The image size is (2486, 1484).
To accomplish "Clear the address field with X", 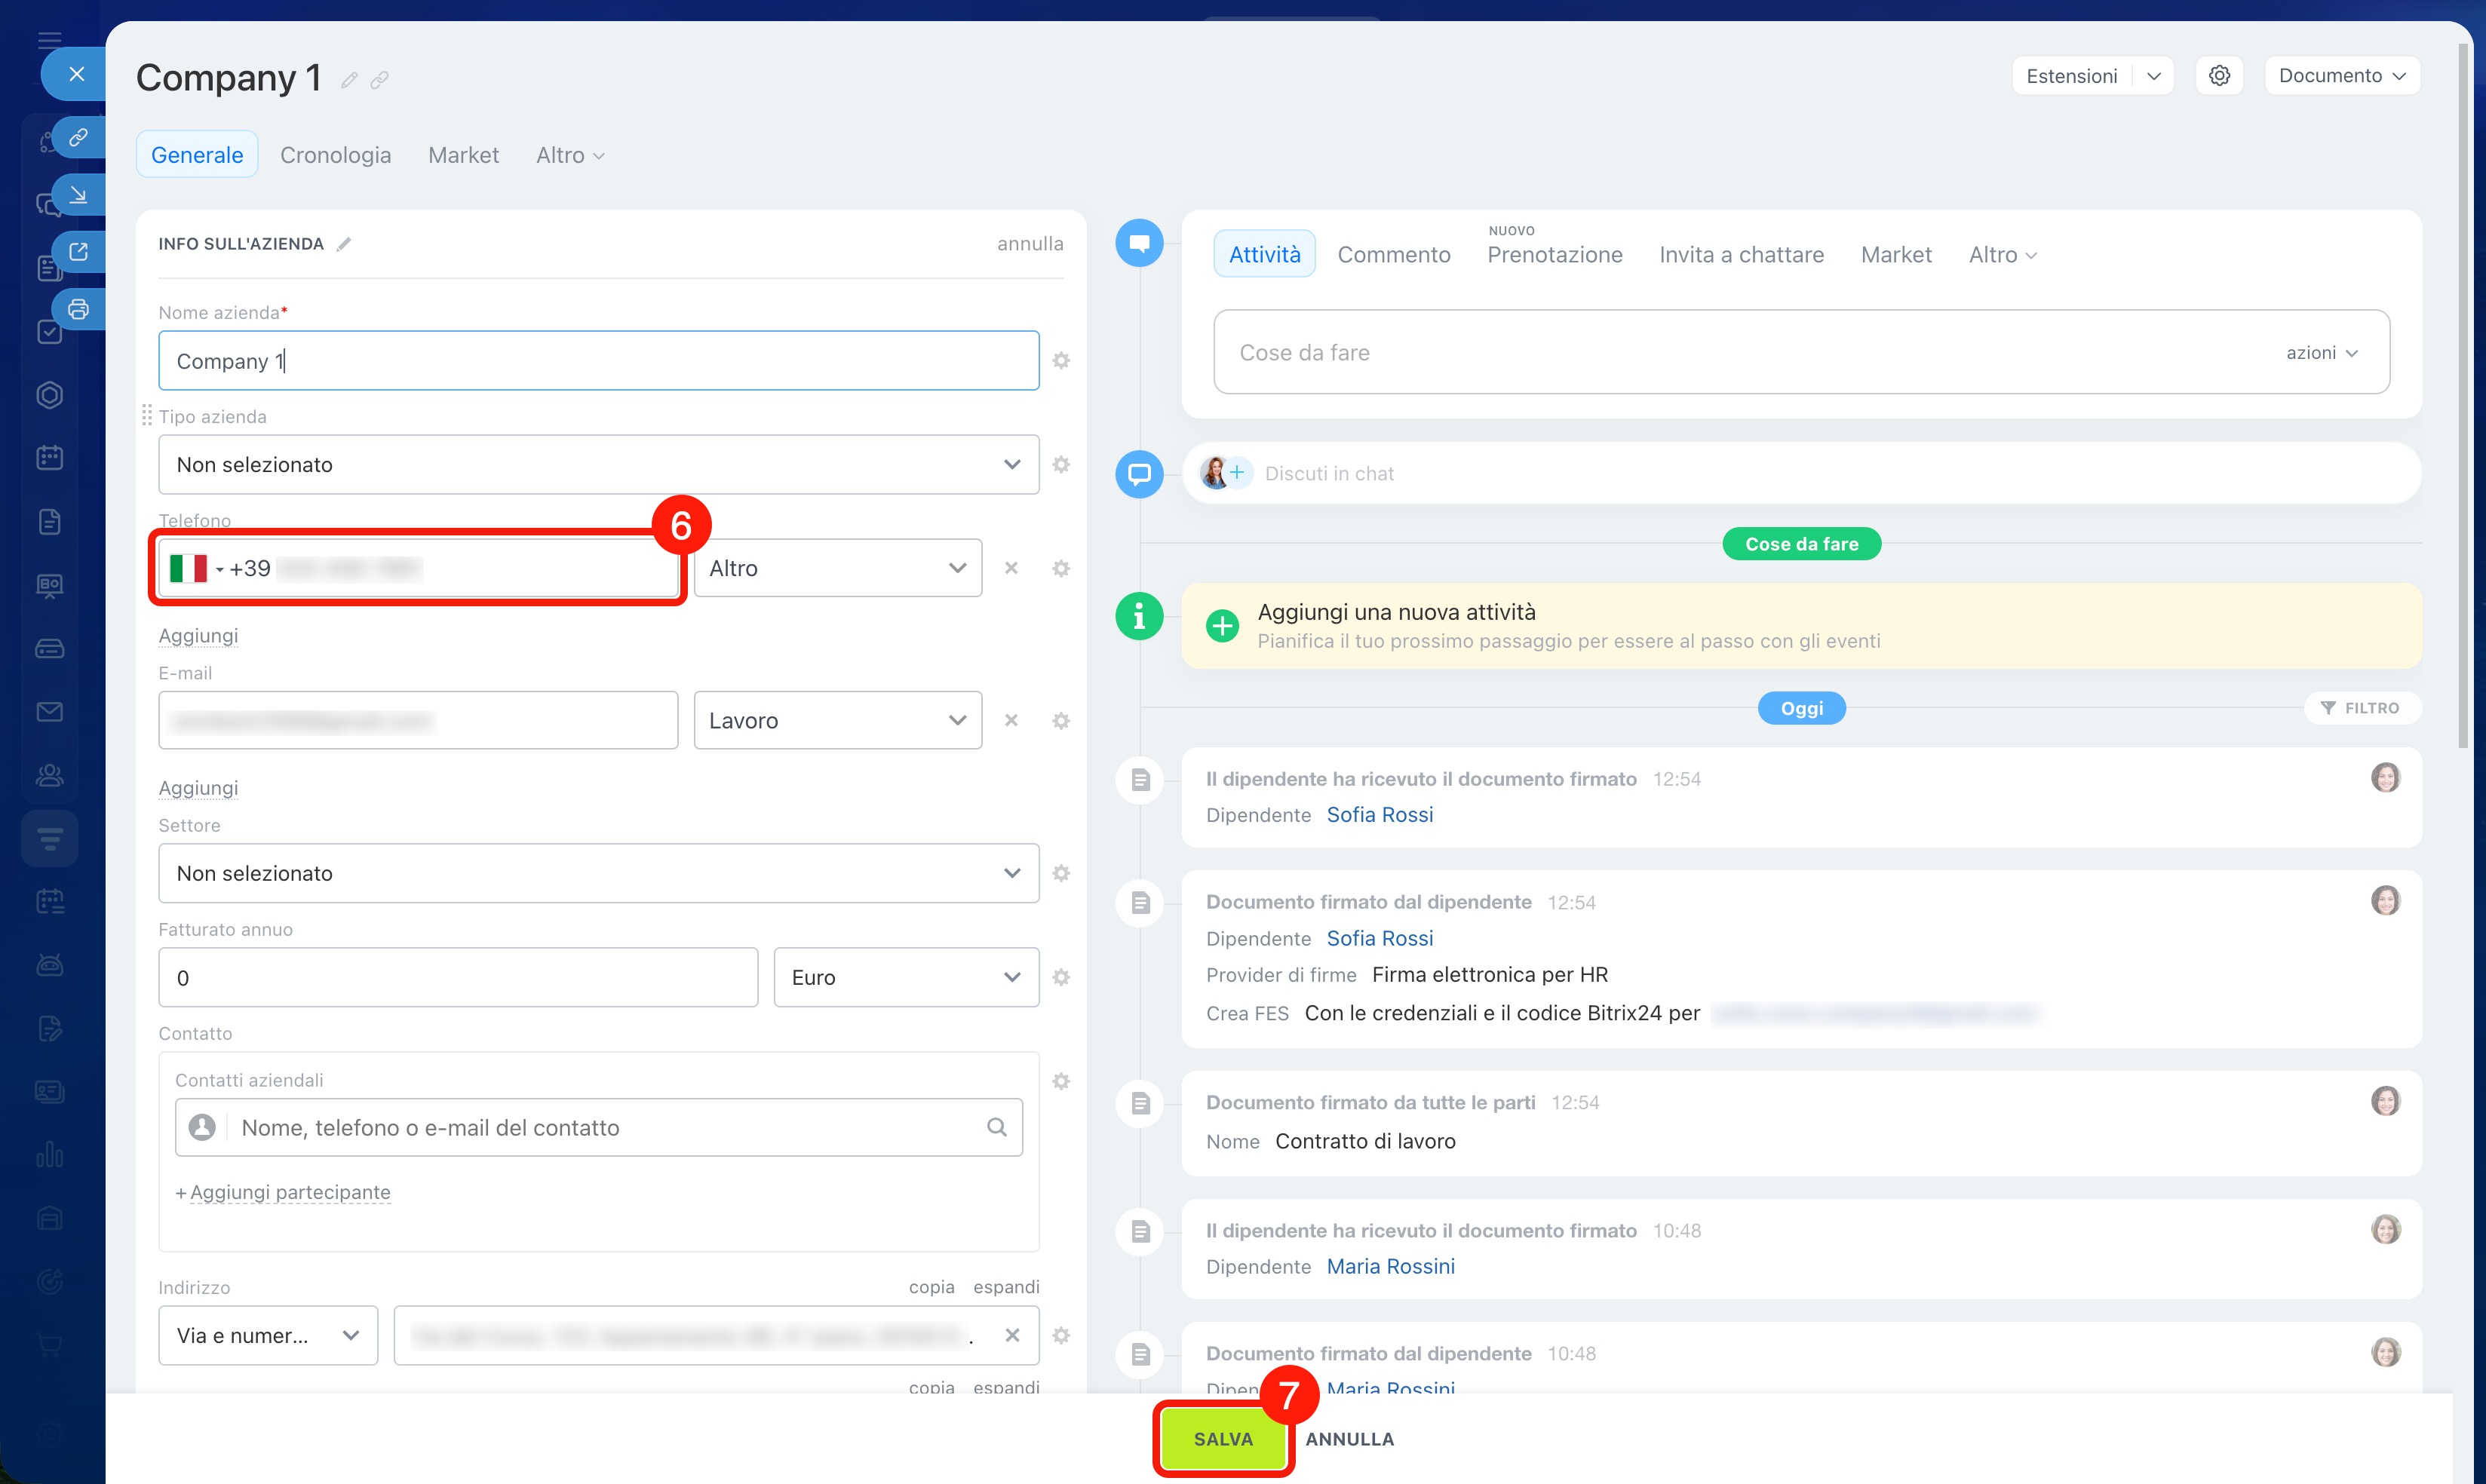I will 1012,1335.
